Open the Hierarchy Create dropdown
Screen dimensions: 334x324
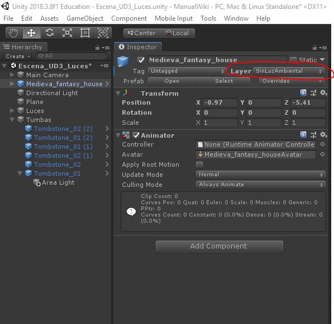[x=18, y=57]
